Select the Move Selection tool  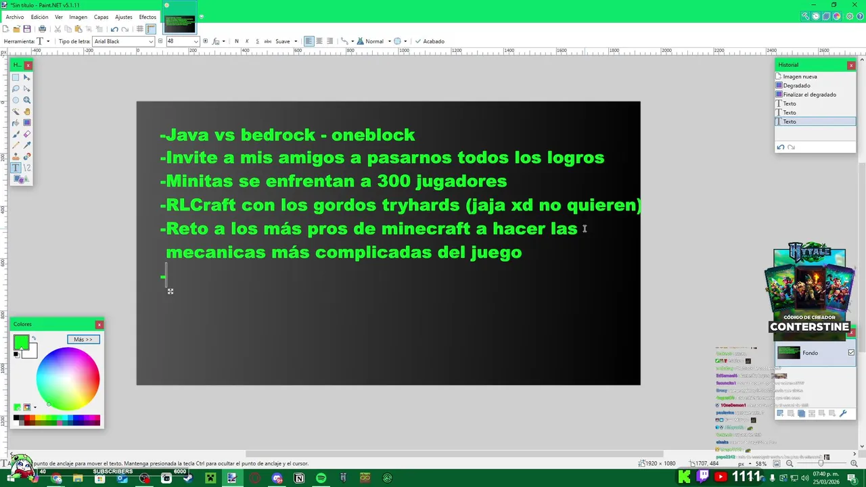click(x=27, y=89)
